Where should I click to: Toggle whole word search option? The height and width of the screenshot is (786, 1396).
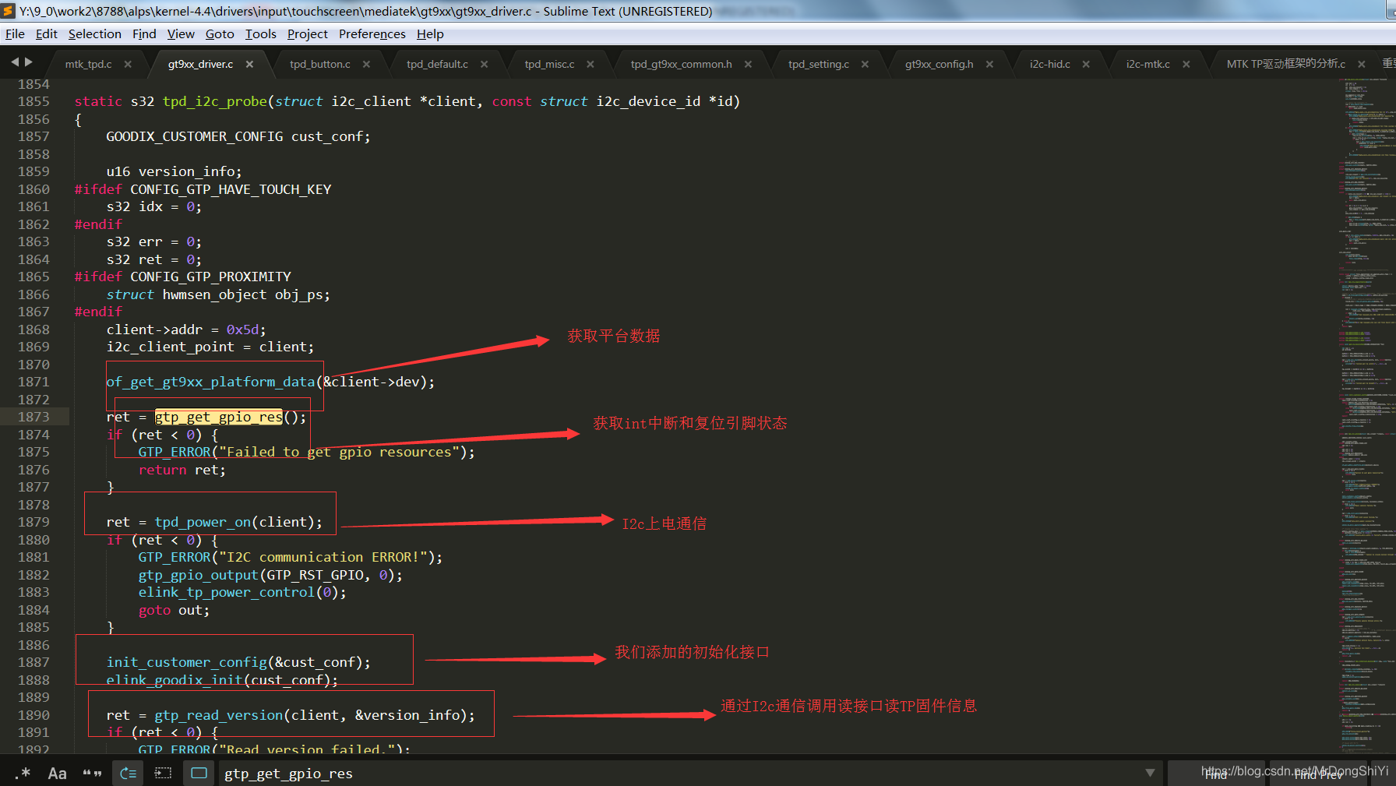coord(92,774)
